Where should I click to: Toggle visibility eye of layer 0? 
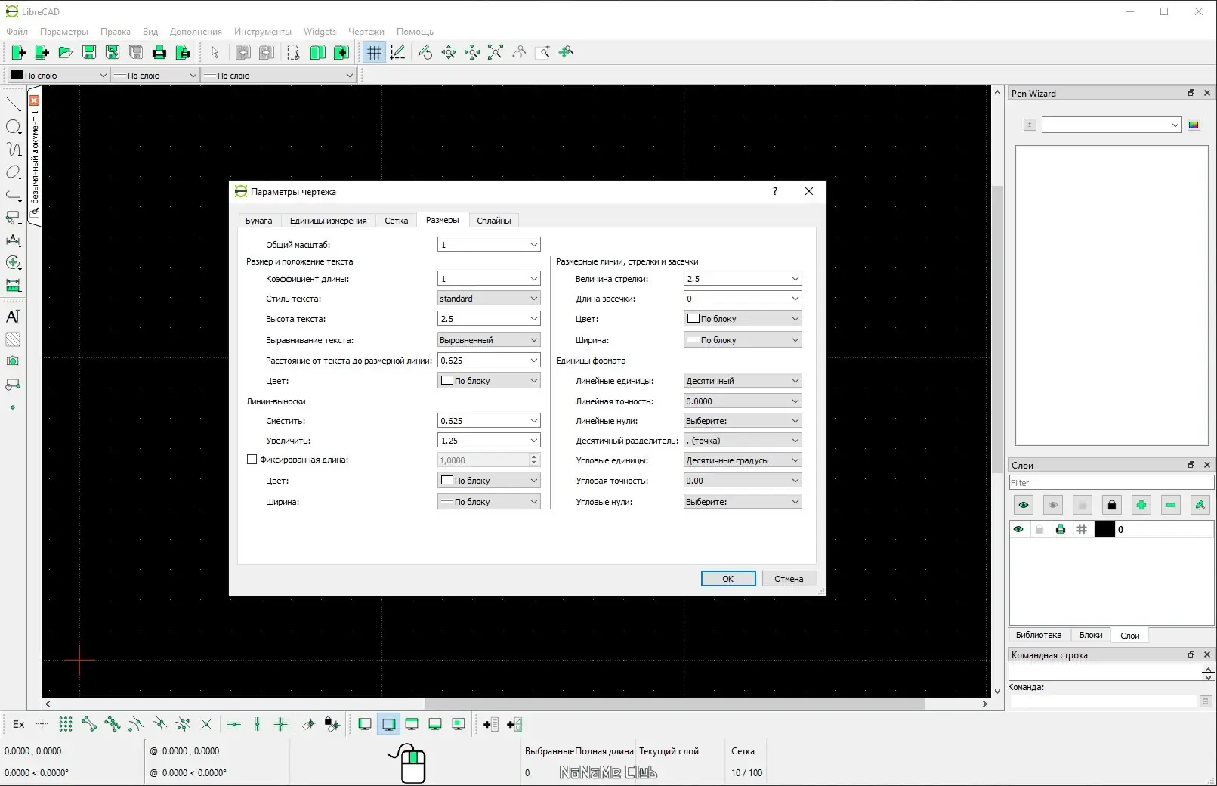point(1018,529)
